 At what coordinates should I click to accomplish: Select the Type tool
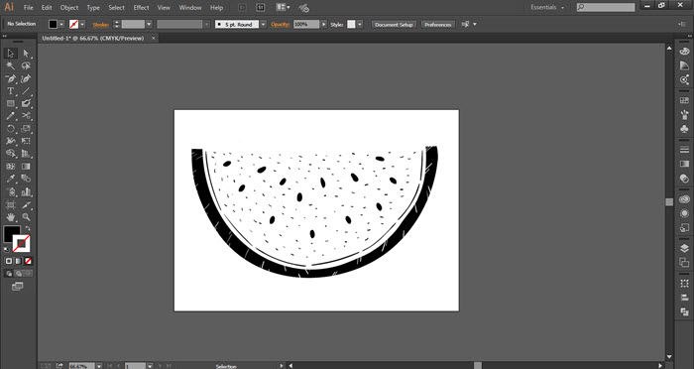click(10, 91)
